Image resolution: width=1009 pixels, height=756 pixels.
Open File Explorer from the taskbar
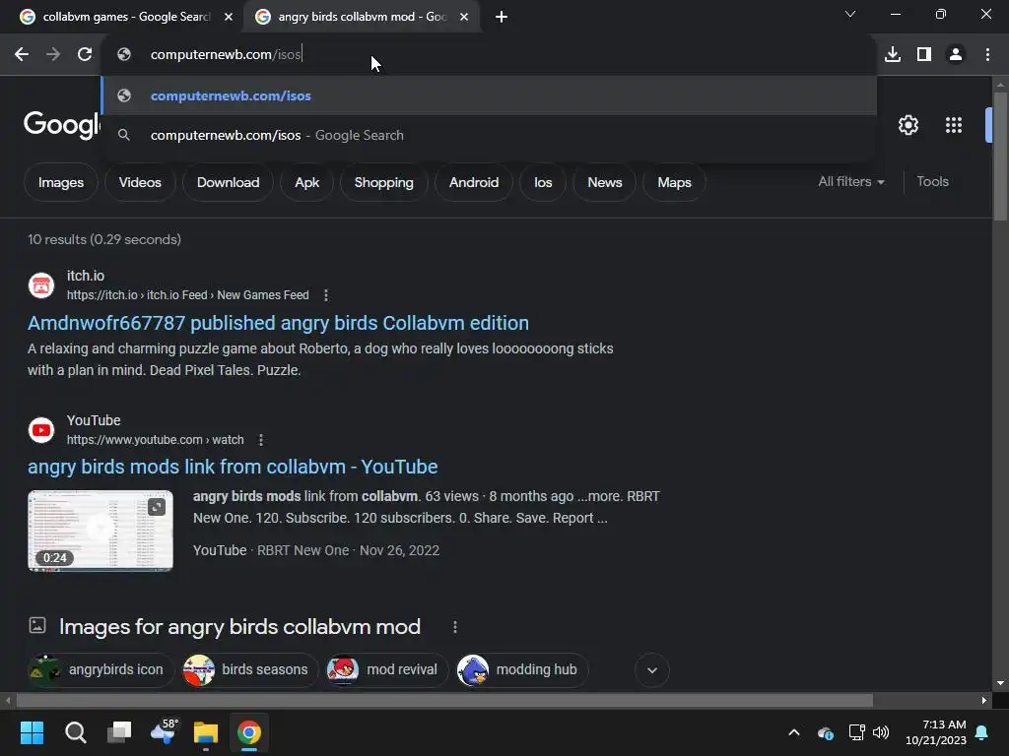(206, 732)
